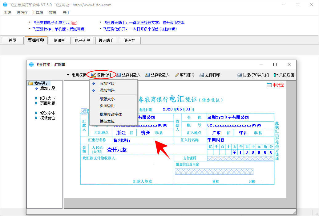
Task: Click the 深圳 city field
Action: [x=243, y=133]
